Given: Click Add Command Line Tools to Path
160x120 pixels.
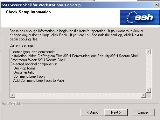Looking at the screenshot, I should click(x=38, y=81).
